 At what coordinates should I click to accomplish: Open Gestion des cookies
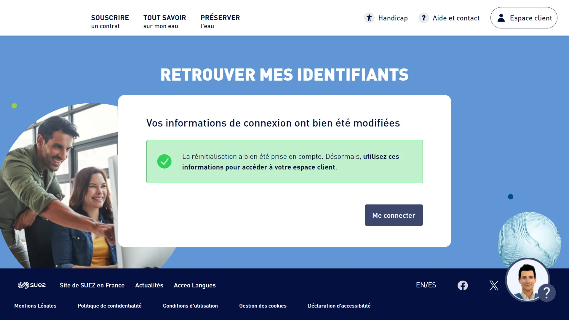(x=263, y=305)
